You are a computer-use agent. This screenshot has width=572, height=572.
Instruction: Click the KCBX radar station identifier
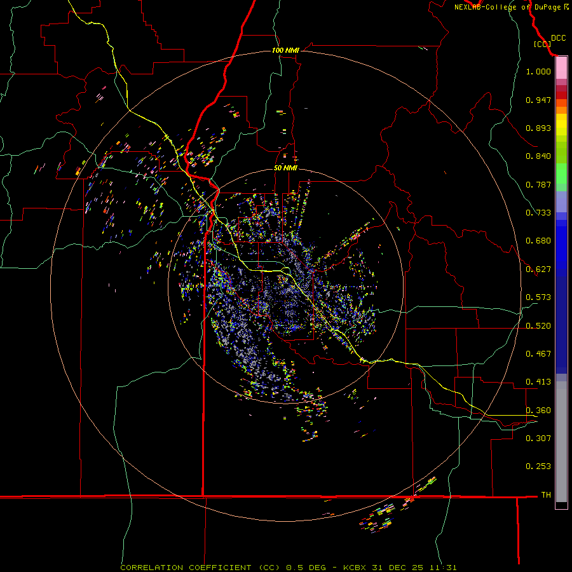[x=355, y=568]
